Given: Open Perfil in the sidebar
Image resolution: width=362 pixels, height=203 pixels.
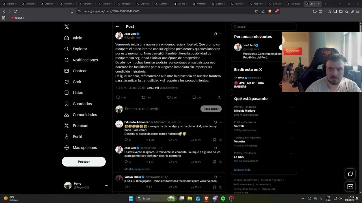Looking at the screenshot, I should point(73,136).
